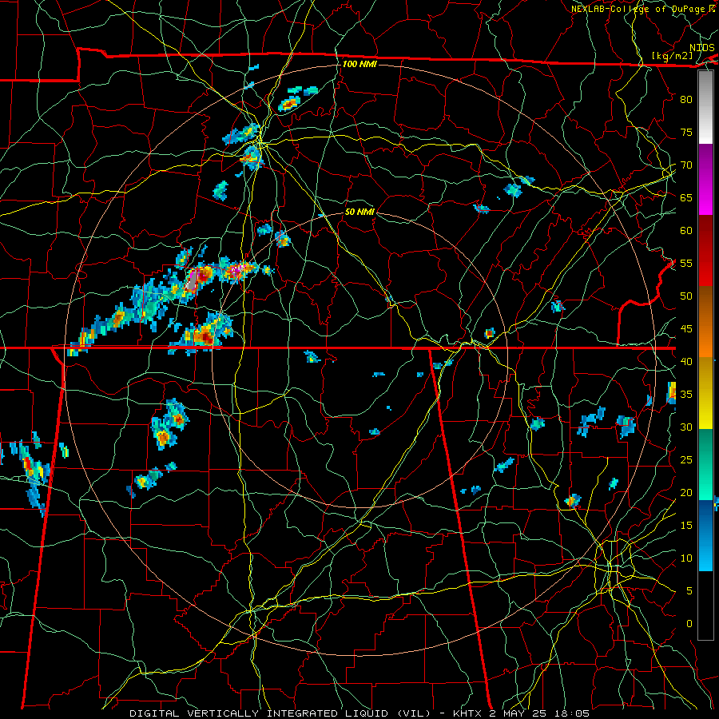Image resolution: width=719 pixels, height=719 pixels.
Task: Click the red-core storm cell just above state line
Action: click(x=204, y=337)
